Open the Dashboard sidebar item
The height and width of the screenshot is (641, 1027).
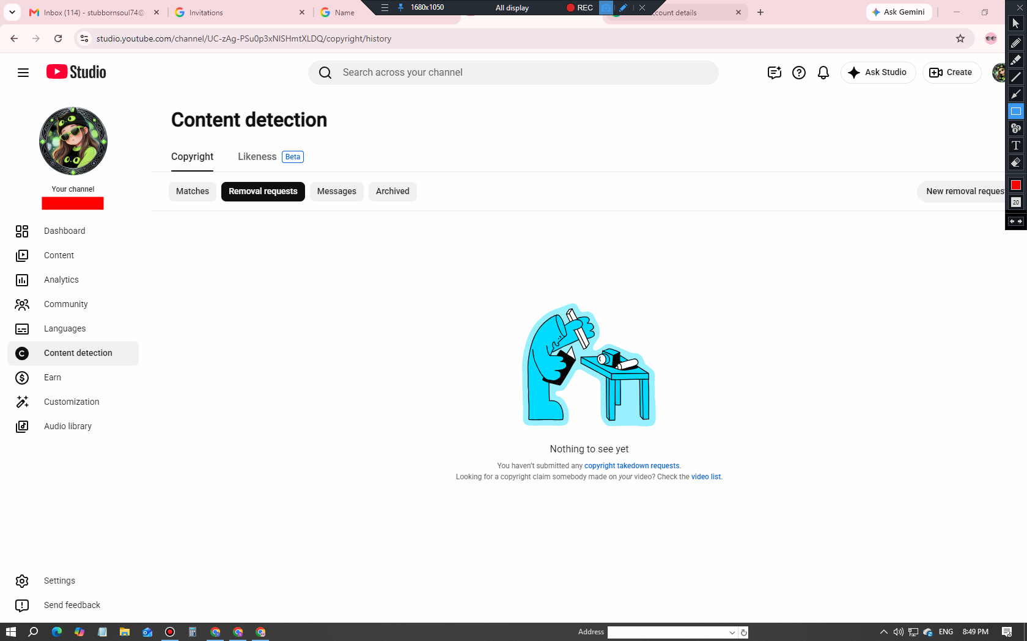(x=73, y=231)
